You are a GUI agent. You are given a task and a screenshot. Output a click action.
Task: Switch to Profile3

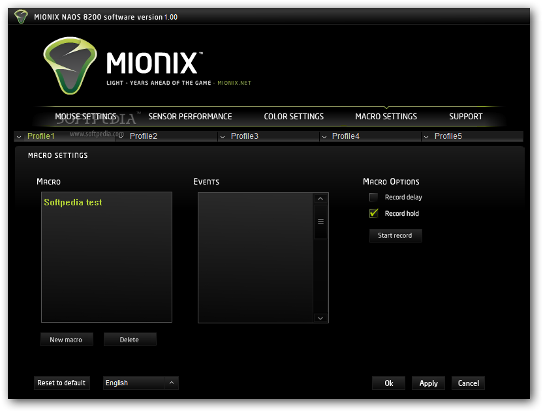pyautogui.click(x=245, y=136)
